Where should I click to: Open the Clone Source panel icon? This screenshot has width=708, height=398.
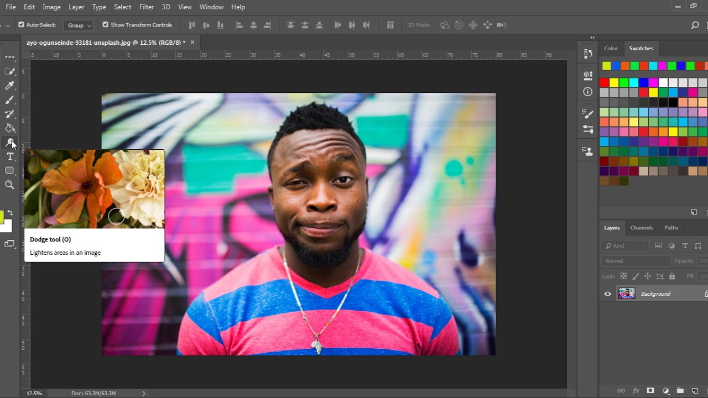587,150
